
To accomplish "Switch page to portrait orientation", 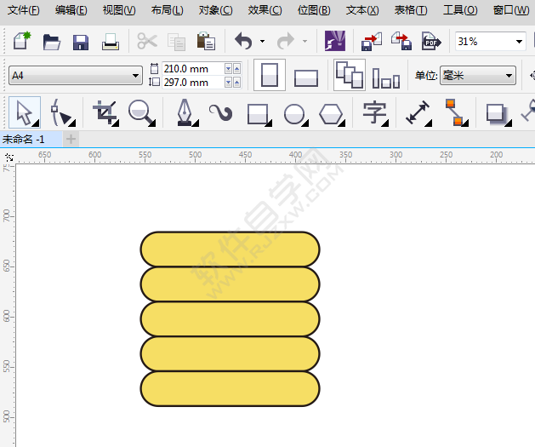I will tap(270, 76).
